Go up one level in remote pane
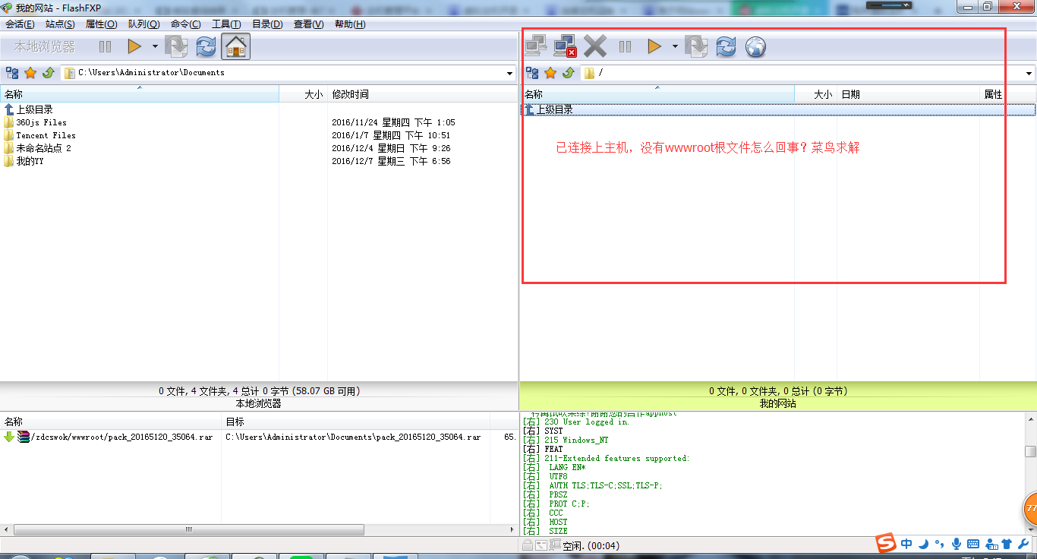The image size is (1037, 559). 568,73
